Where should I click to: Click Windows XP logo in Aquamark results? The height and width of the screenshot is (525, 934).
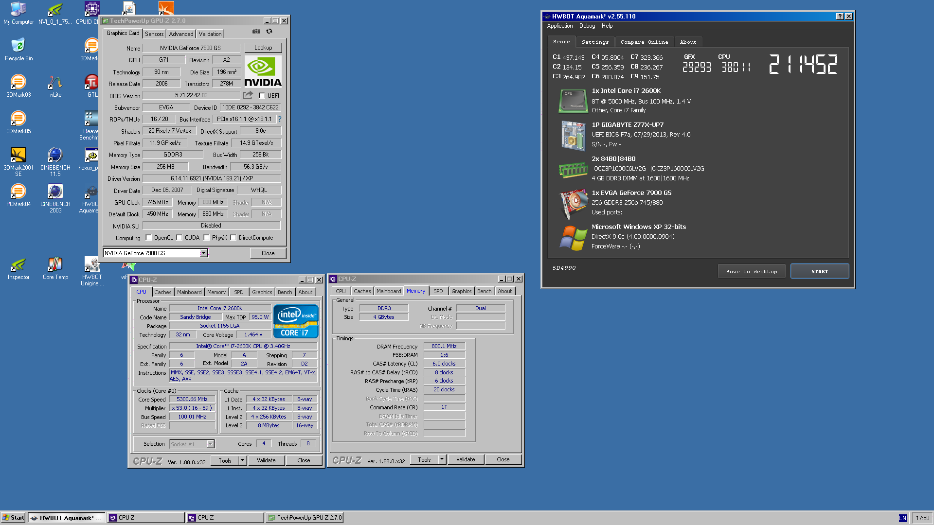[x=574, y=238]
